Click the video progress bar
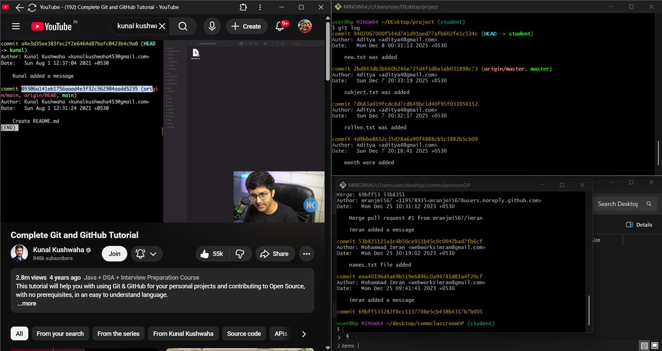The width and height of the screenshot is (662, 351). (x=163, y=219)
